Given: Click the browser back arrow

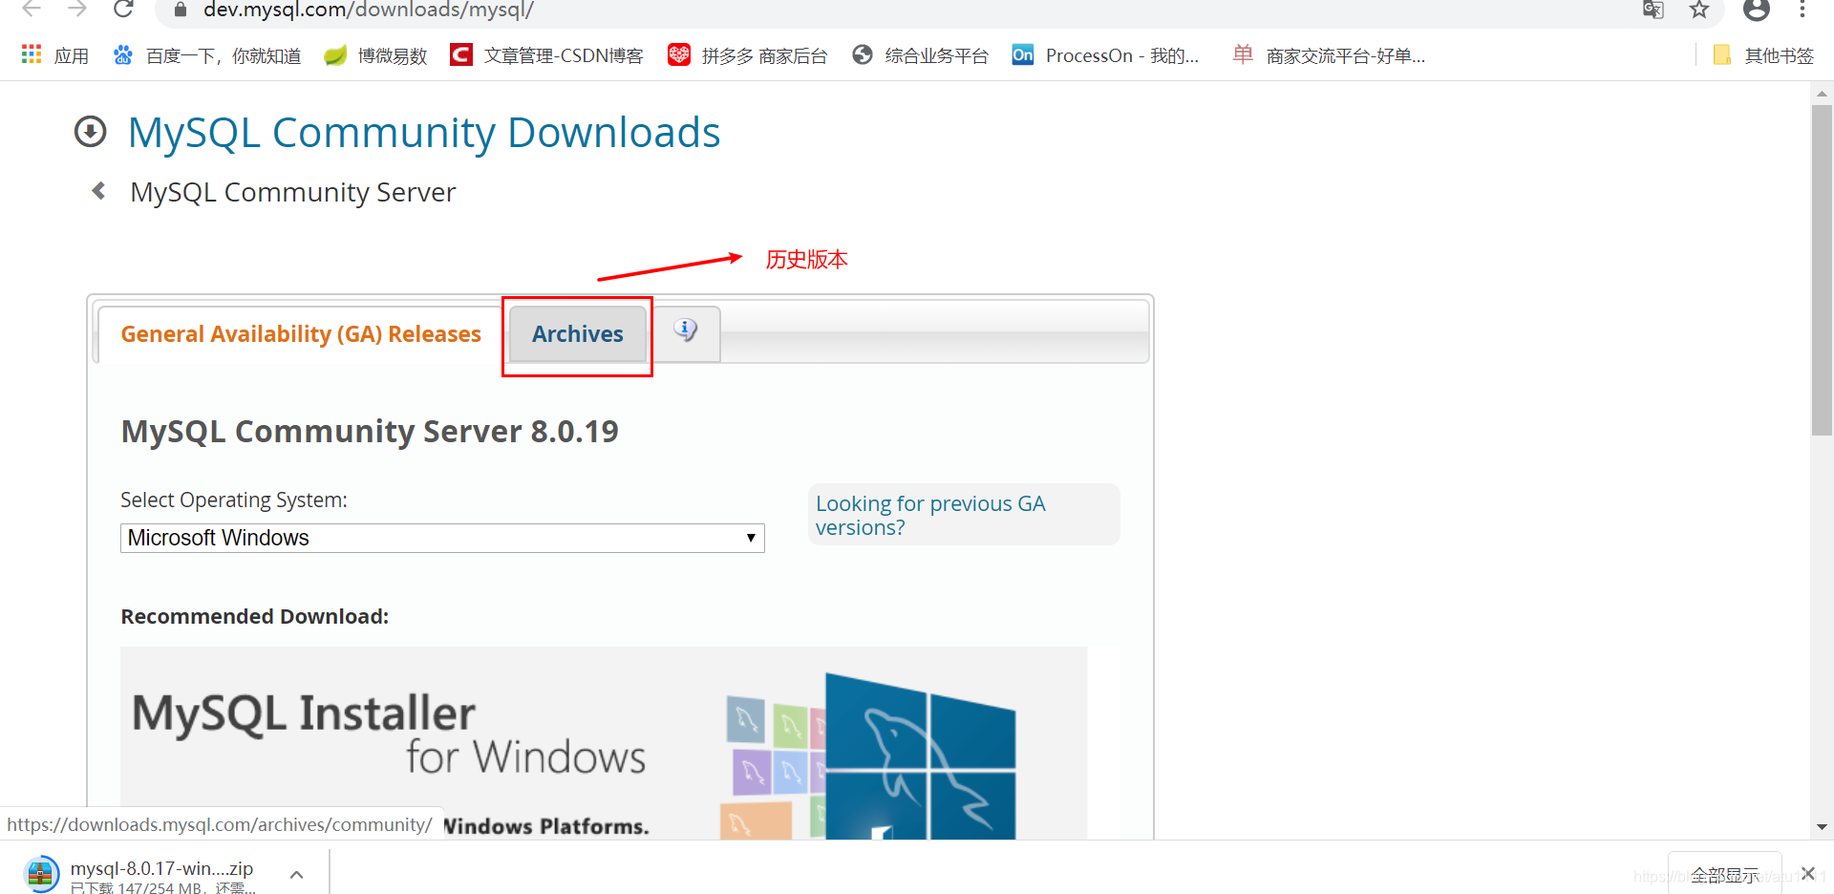Looking at the screenshot, I should (x=32, y=10).
